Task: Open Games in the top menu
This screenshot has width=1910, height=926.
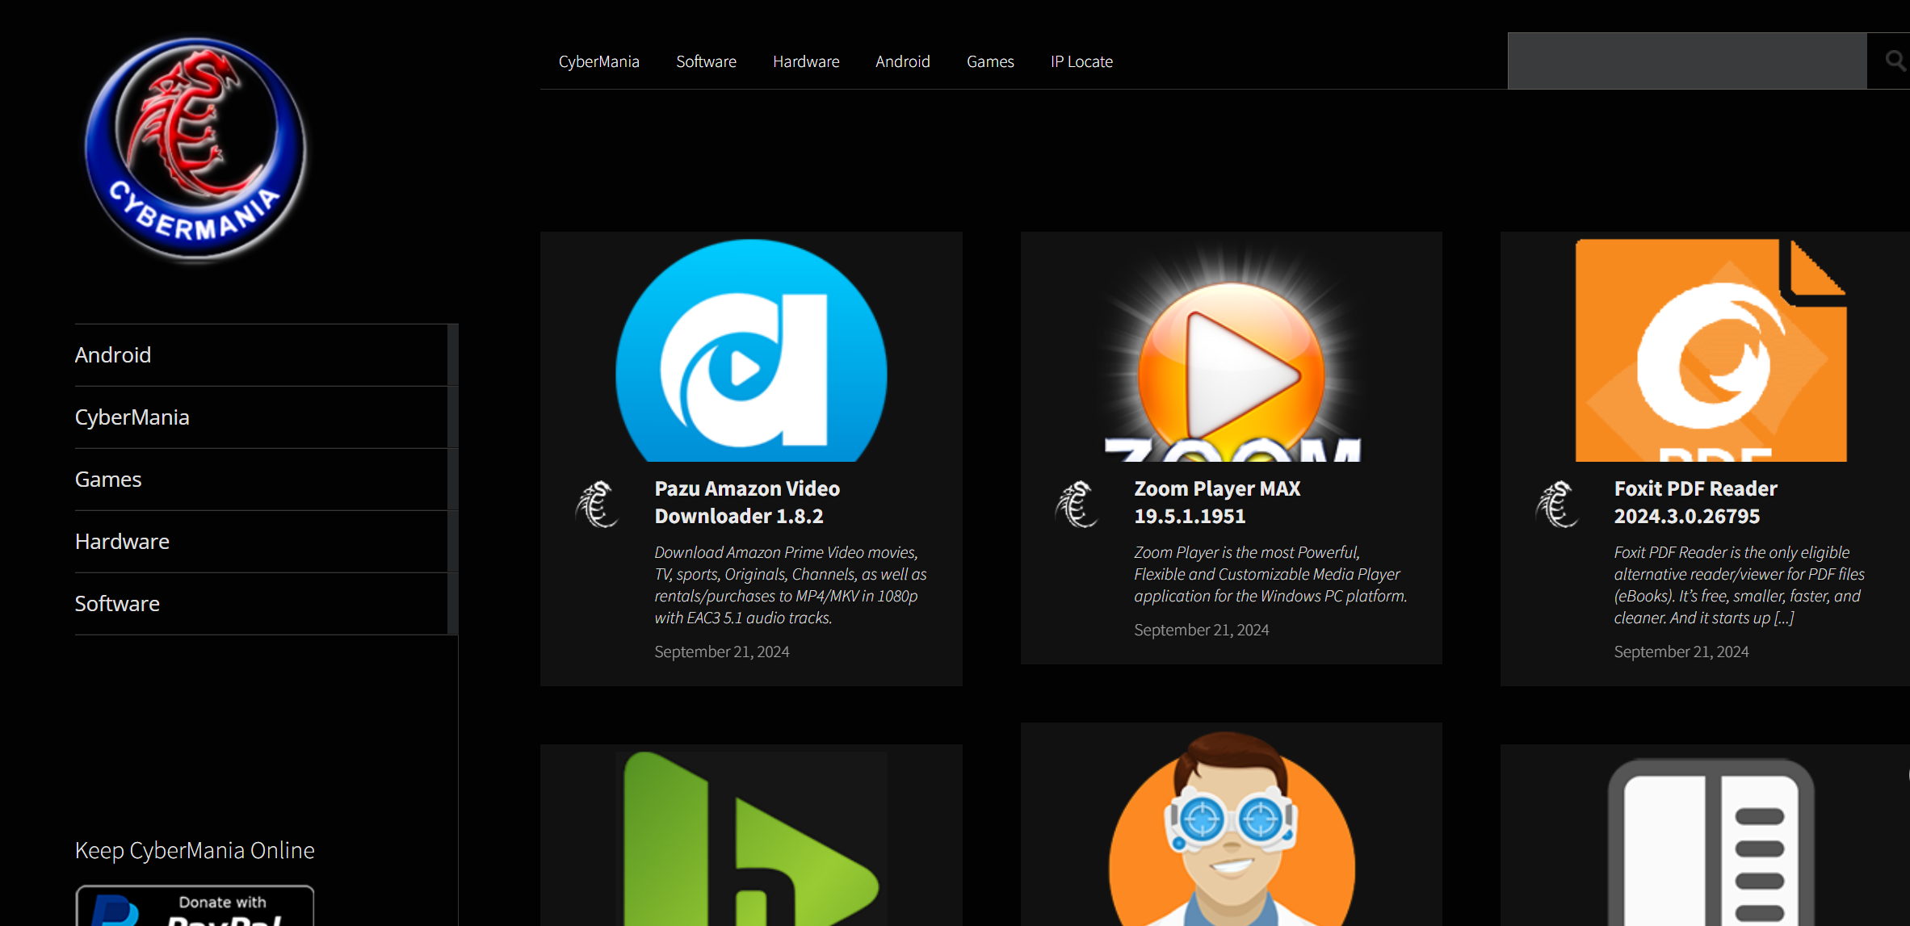Action: [990, 61]
